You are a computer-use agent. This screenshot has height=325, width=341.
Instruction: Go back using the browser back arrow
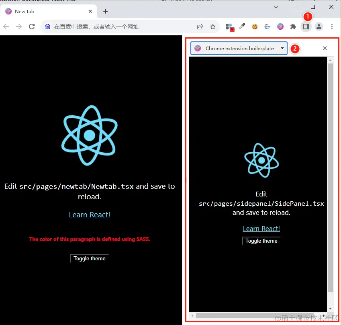pyautogui.click(x=6, y=27)
